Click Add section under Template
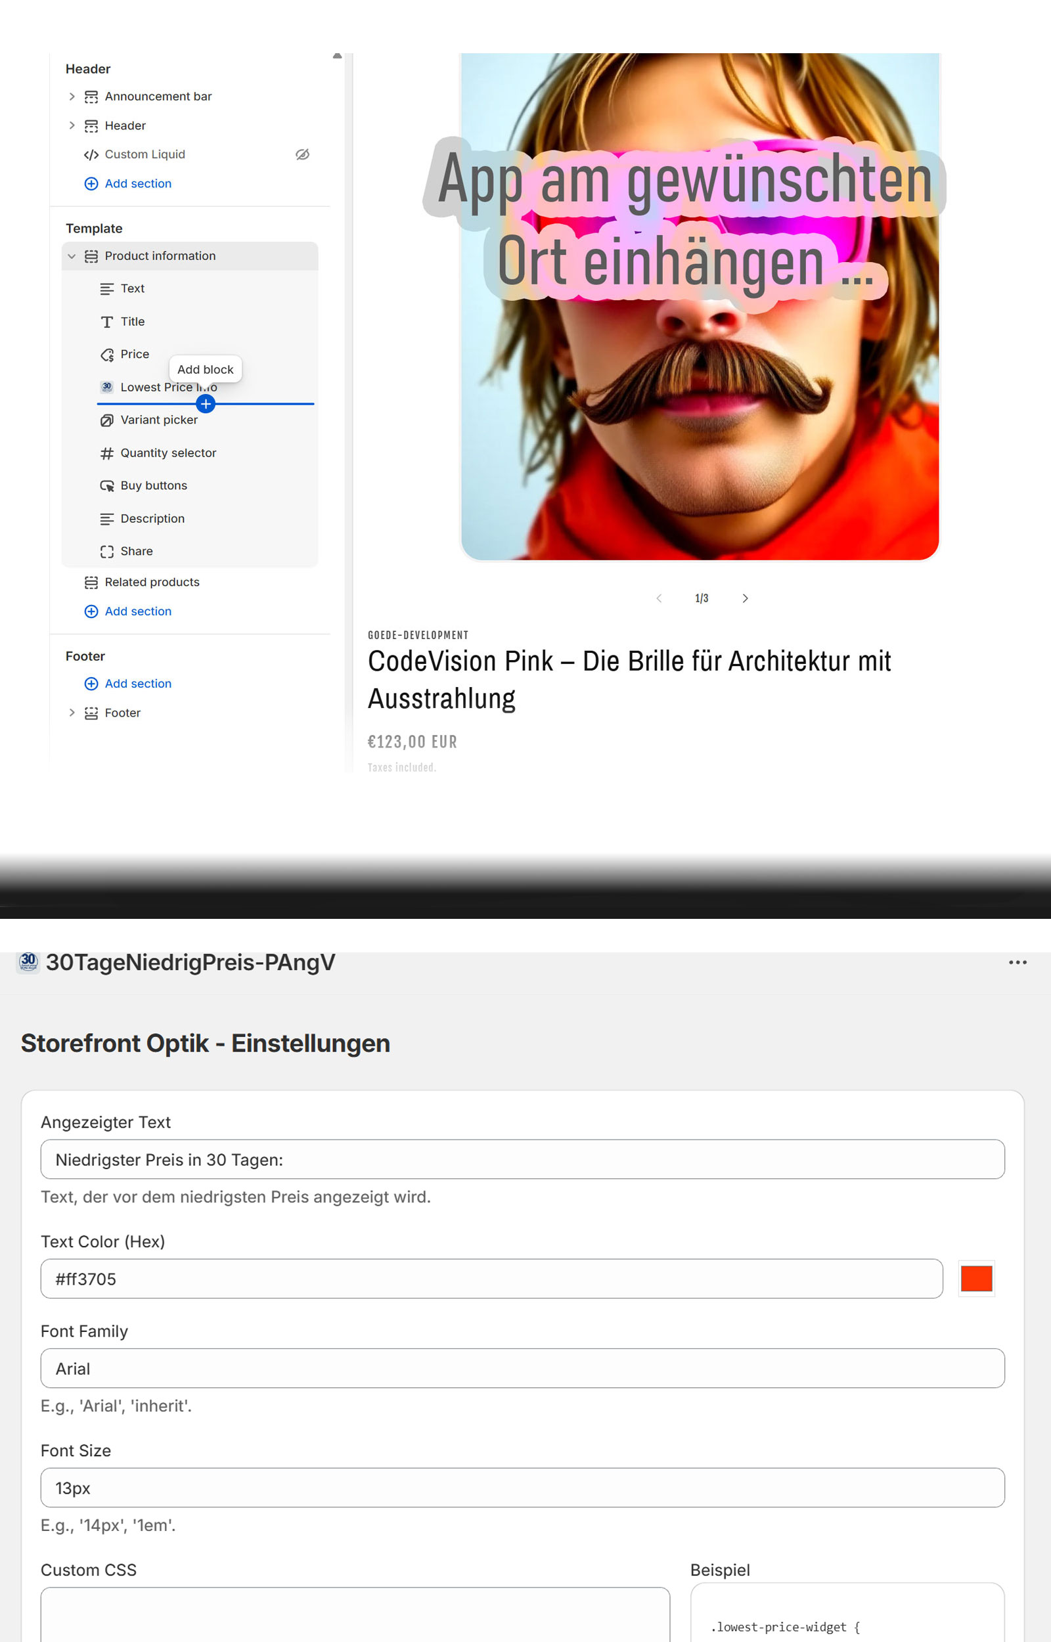Screen dimensions: 1051x1642 point(137,611)
